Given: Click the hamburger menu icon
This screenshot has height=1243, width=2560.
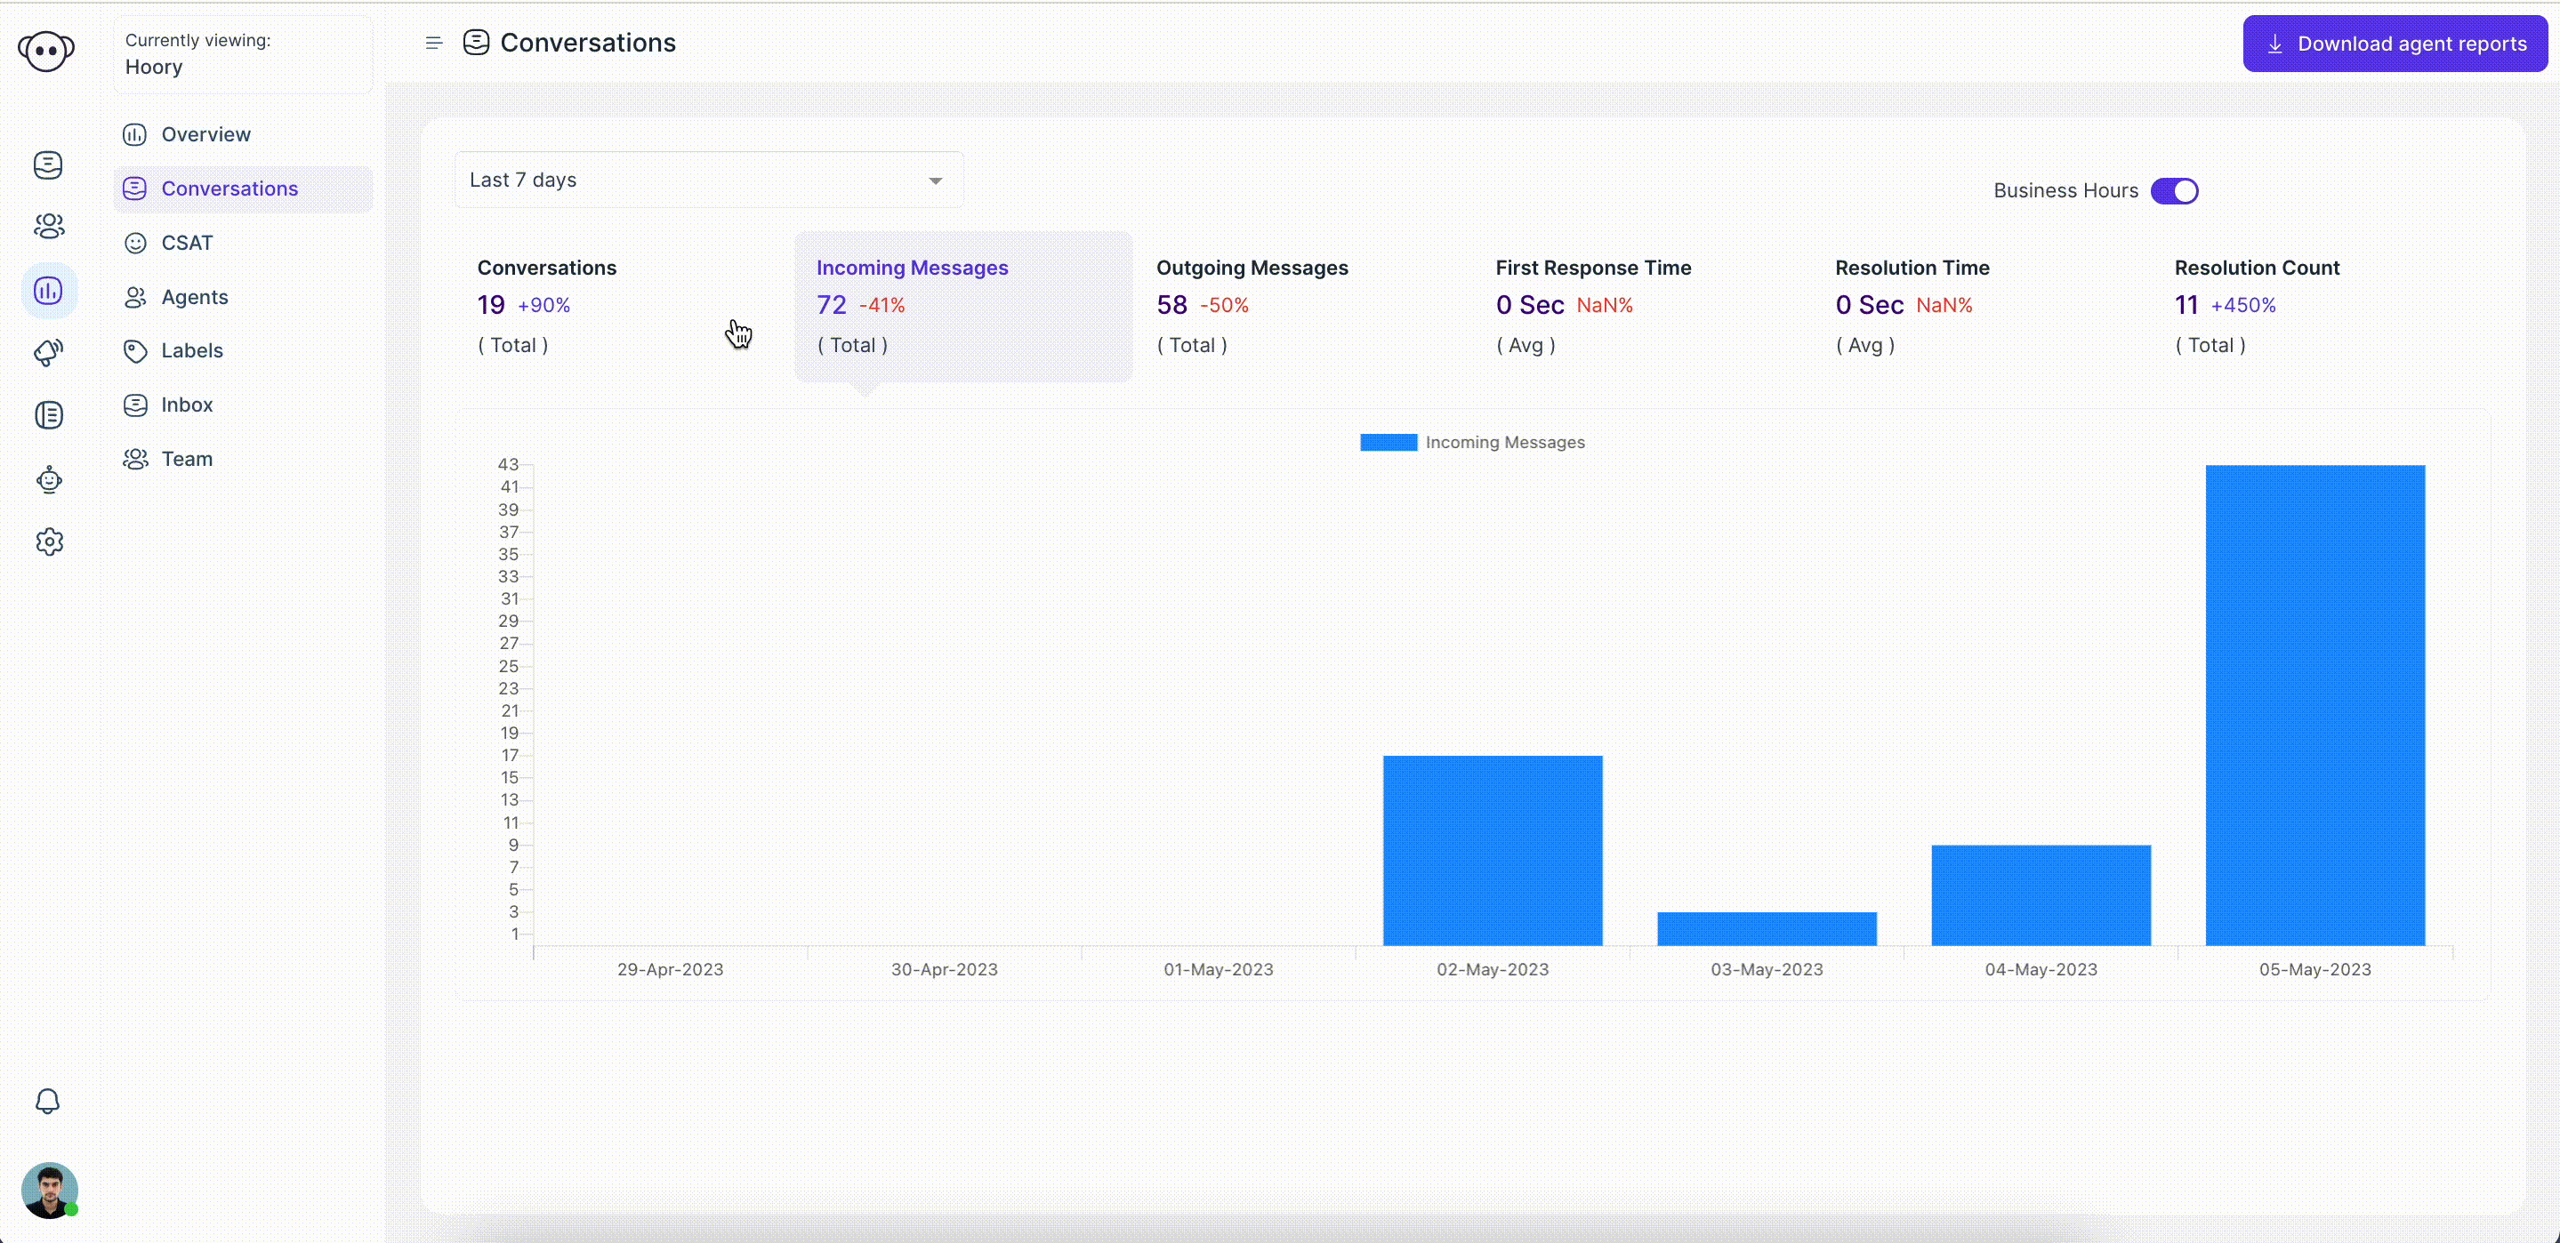Looking at the screenshot, I should 432,43.
